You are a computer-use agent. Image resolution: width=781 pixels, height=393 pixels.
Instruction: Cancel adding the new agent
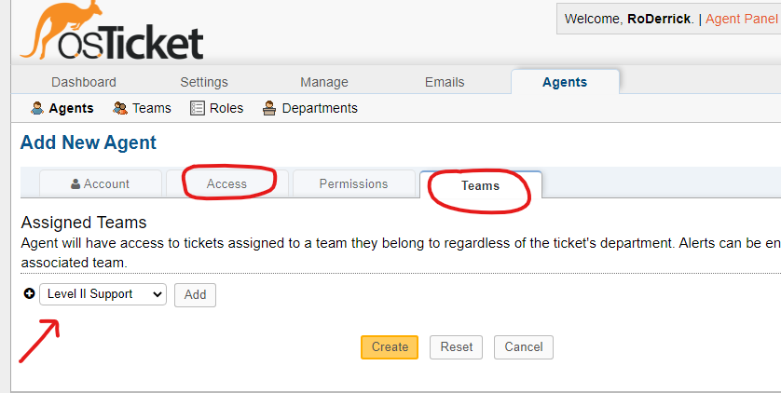(x=524, y=347)
